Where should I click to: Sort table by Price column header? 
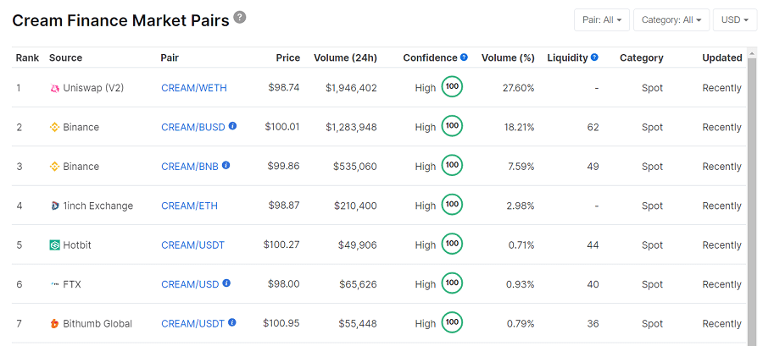287,58
